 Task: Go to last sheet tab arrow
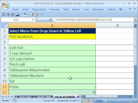12,96
